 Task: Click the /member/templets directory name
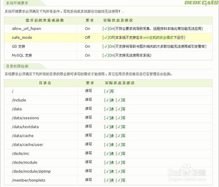(x=29, y=180)
